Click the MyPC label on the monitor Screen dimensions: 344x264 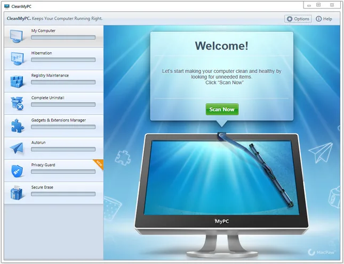click(x=221, y=221)
